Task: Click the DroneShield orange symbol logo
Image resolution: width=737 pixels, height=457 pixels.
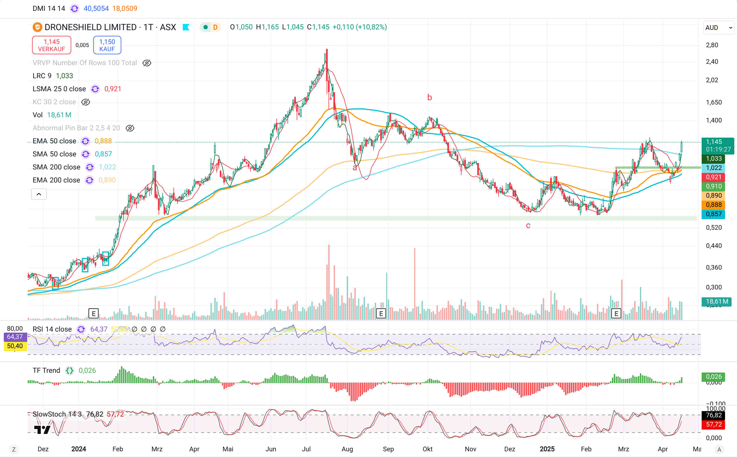Action: (x=37, y=27)
